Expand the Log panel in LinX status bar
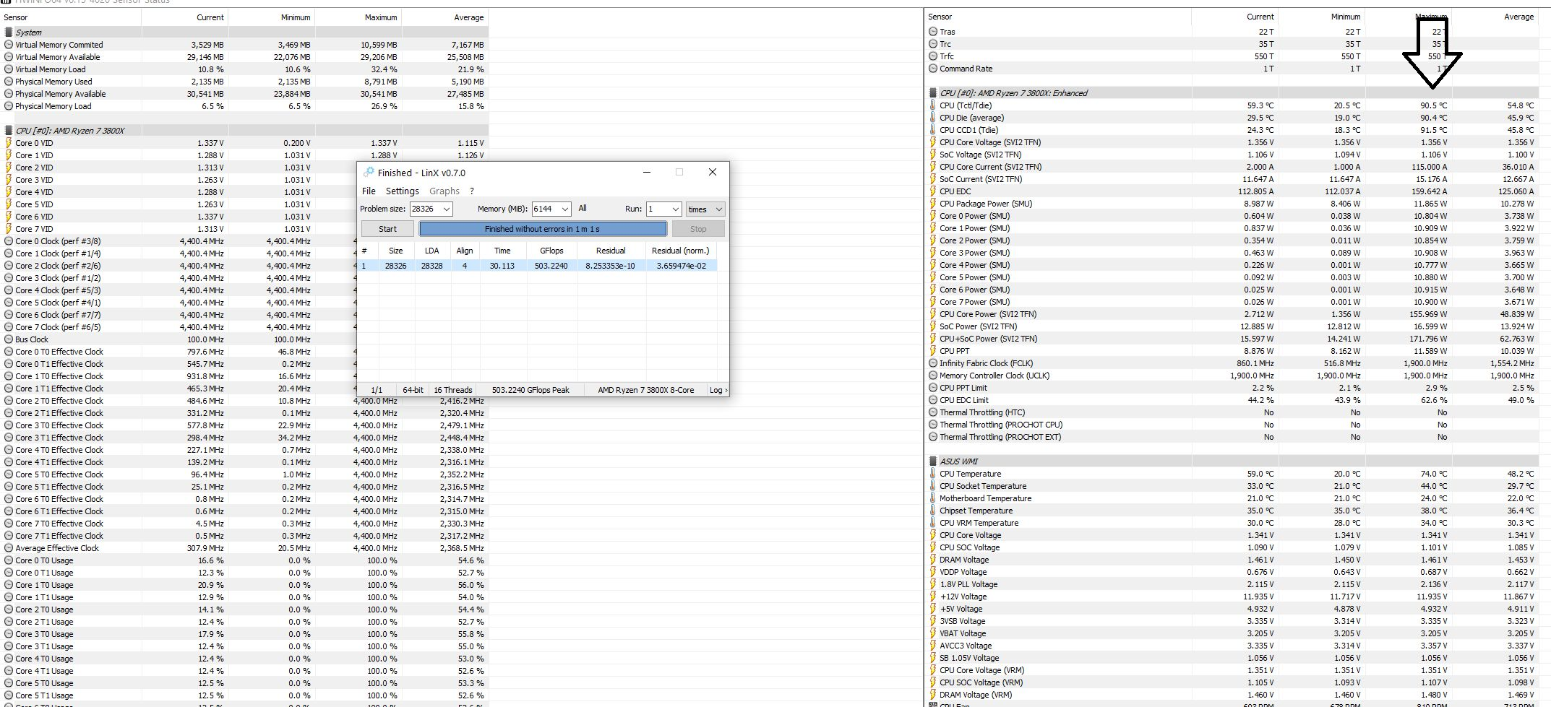This screenshot has width=1551, height=707. click(718, 390)
